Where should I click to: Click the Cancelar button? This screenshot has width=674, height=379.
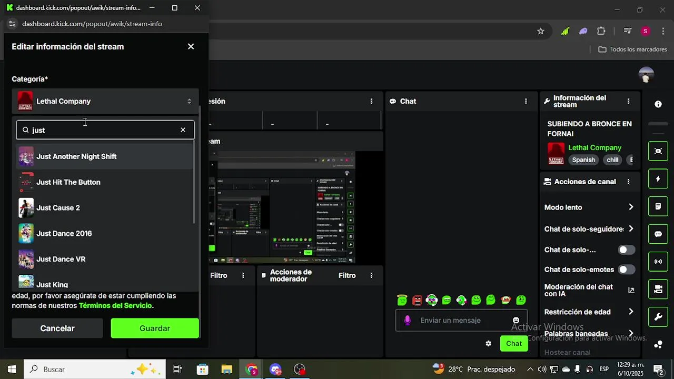tap(57, 328)
